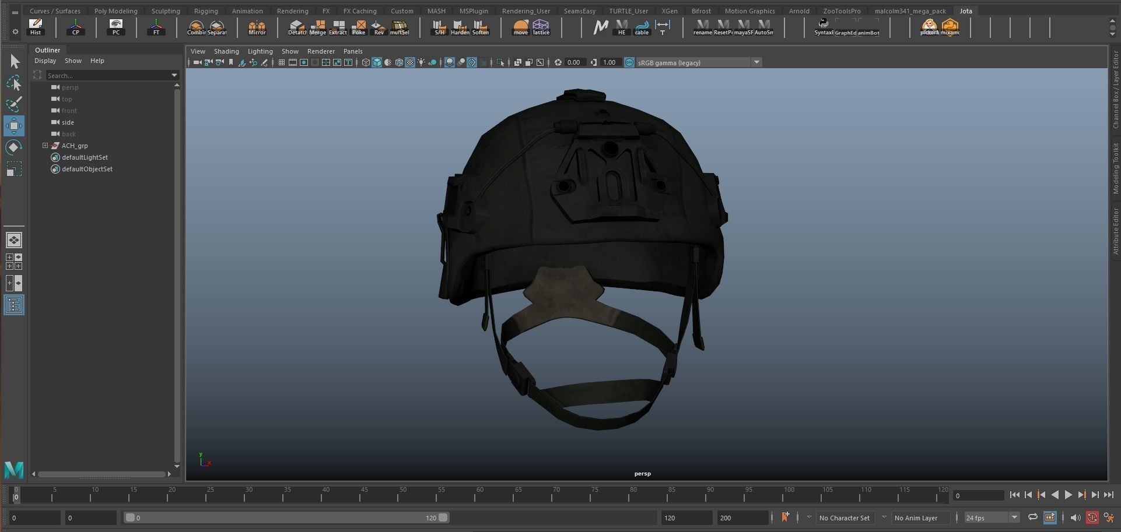Toggle wireframe display in viewport
1121x532 pixels.
tap(366, 62)
